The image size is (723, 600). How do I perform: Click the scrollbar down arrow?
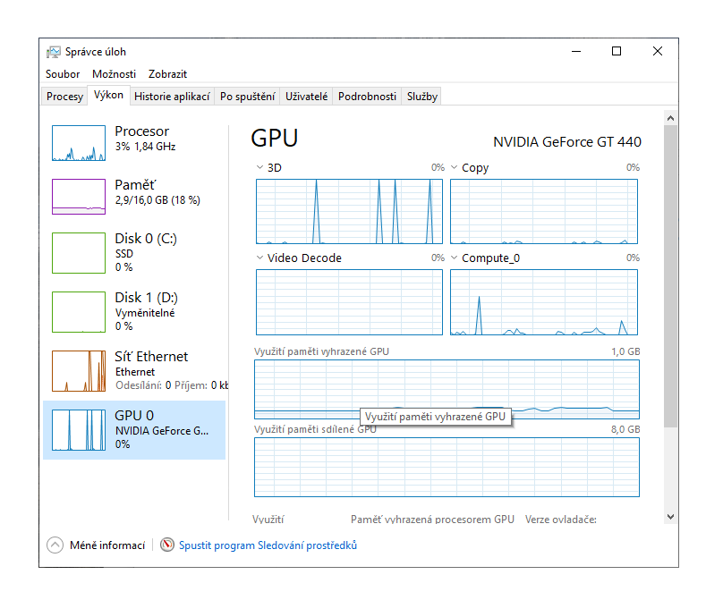point(670,517)
